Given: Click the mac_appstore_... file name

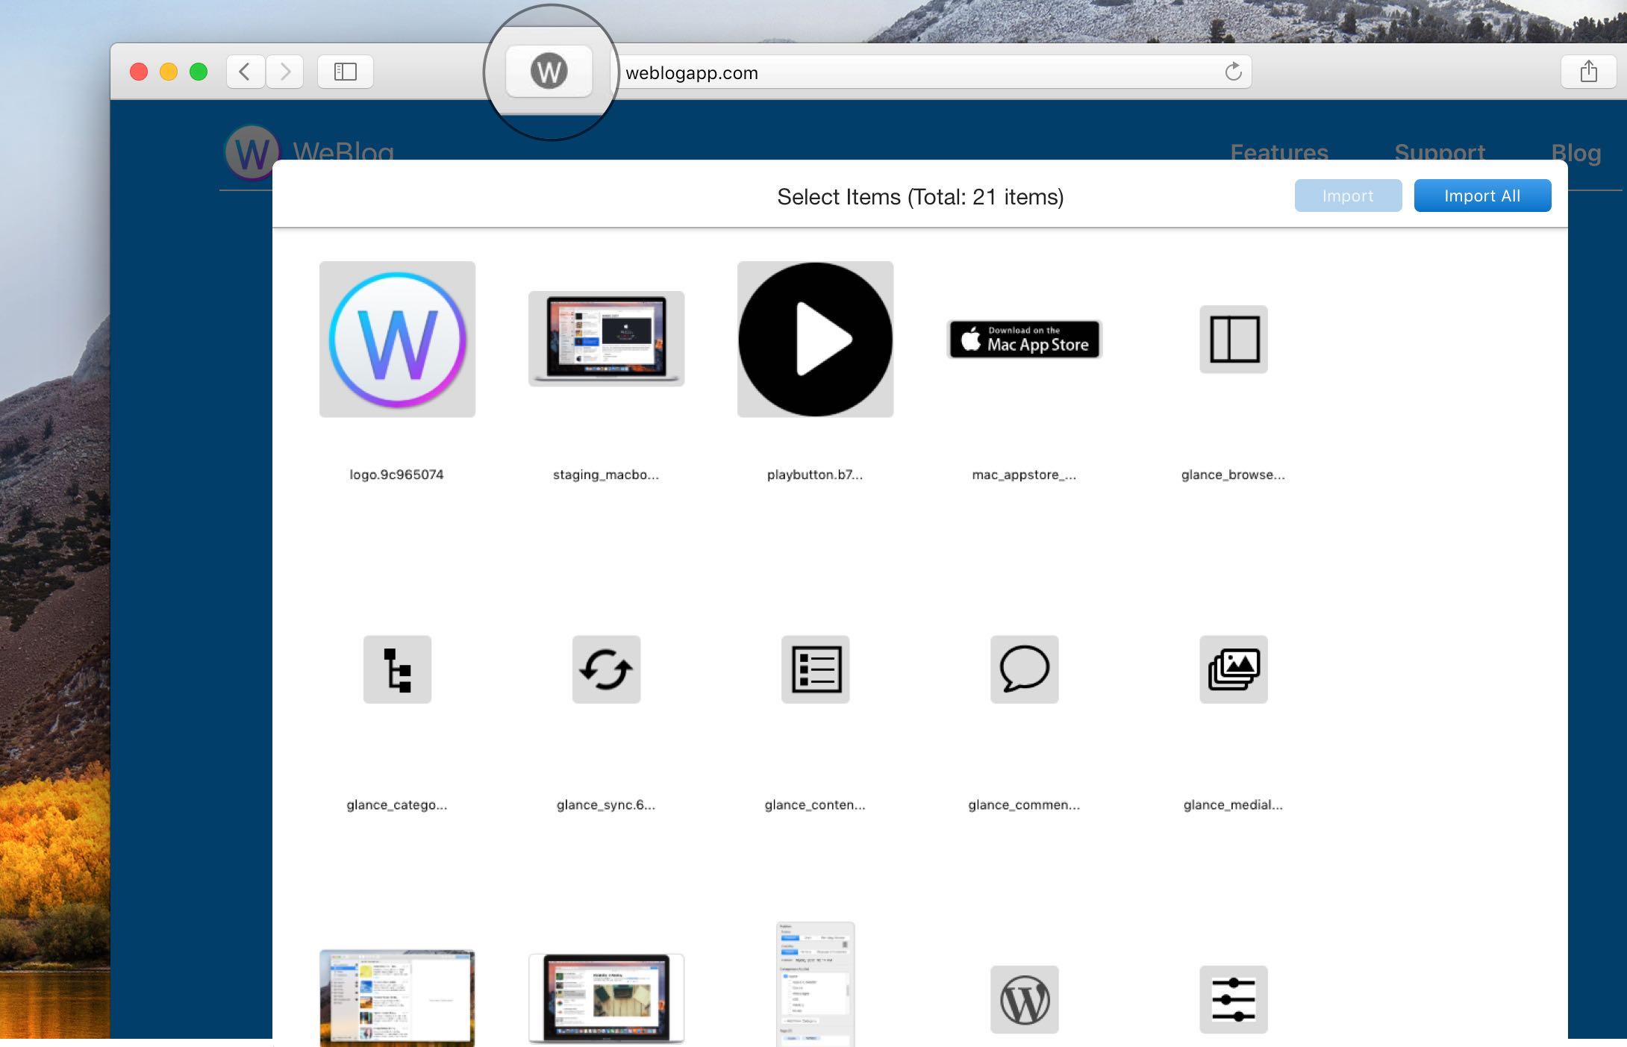Looking at the screenshot, I should click(x=1024, y=475).
